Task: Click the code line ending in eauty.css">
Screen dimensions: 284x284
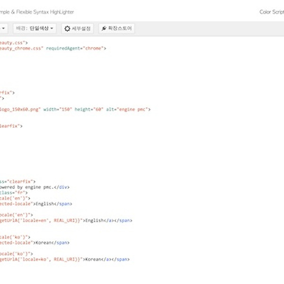Action: pos(10,43)
